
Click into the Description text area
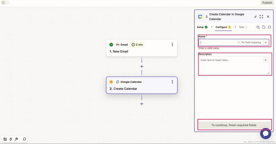point(232,66)
